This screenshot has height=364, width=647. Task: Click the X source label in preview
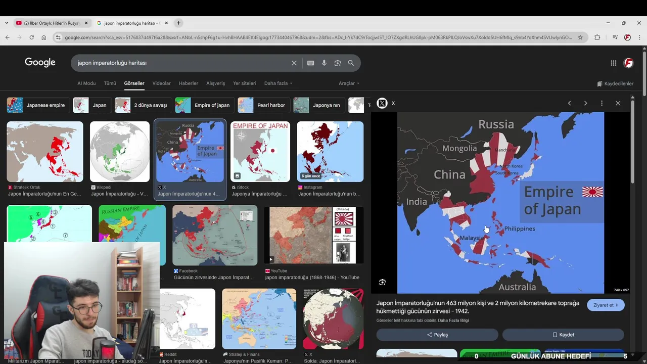(393, 103)
